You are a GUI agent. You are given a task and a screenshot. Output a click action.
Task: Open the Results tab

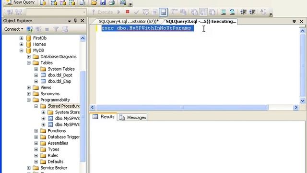(x=104, y=117)
